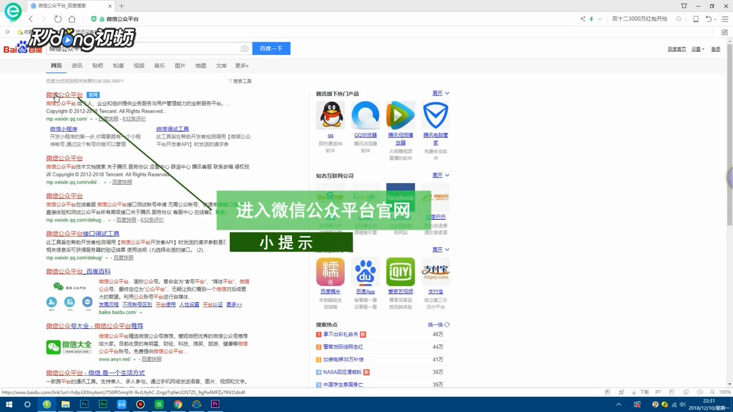The width and height of the screenshot is (733, 412).
Task: Open a new tab with the plus button
Action: 121,6
